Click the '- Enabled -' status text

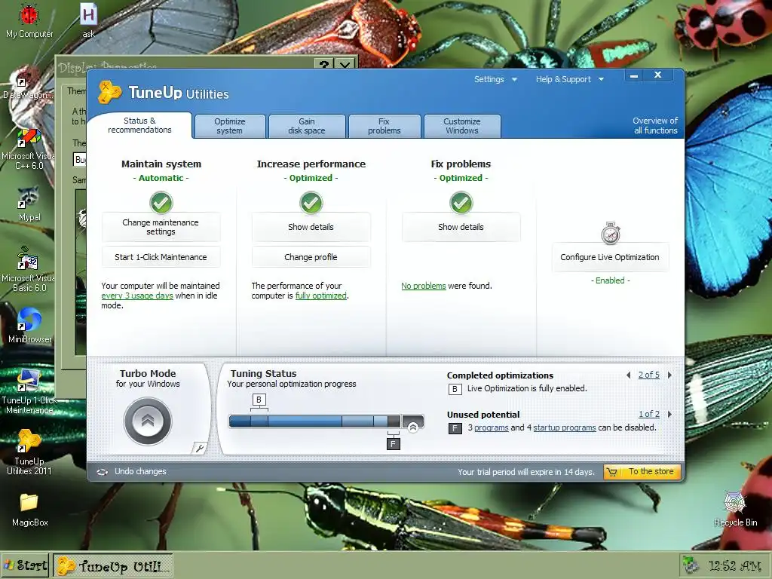611,280
